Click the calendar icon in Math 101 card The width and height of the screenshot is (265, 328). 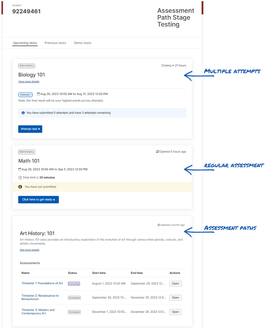point(20,169)
